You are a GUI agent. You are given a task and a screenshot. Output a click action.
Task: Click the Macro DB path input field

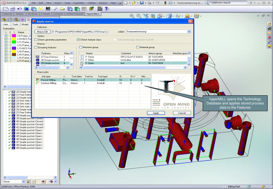(x=80, y=32)
